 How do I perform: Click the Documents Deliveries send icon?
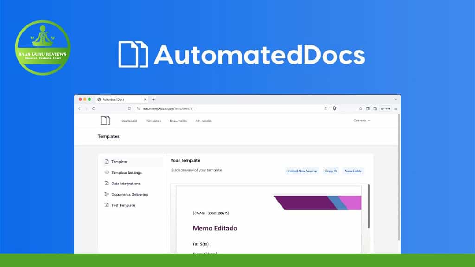106,194
